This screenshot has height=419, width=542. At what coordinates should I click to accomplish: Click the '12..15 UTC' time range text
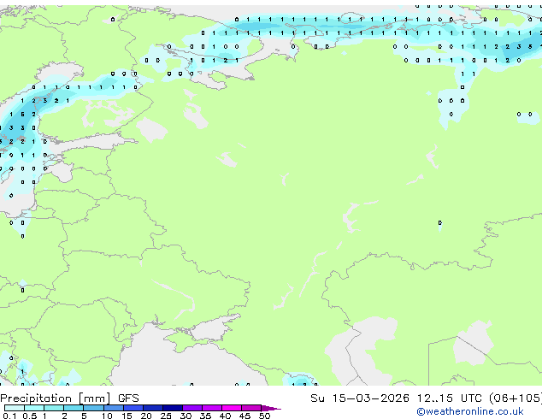[449, 398]
